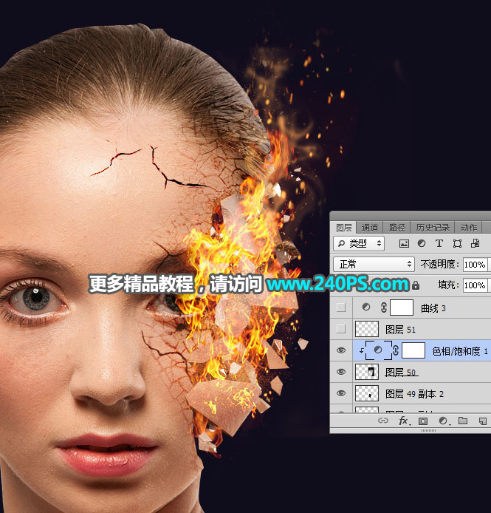Click the lock-all icon in lock row
Viewport: 491px width, 513px height.
click(416, 285)
